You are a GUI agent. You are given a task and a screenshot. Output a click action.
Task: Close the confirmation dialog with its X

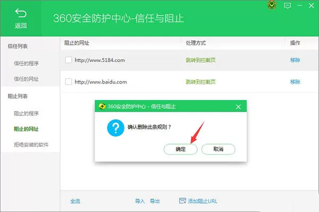click(238, 107)
